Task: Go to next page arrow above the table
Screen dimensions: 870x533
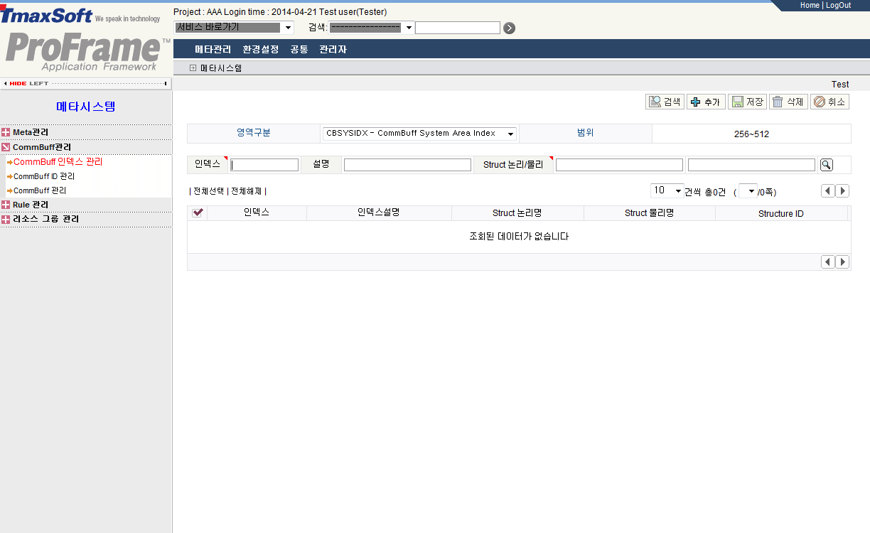Action: pos(842,190)
